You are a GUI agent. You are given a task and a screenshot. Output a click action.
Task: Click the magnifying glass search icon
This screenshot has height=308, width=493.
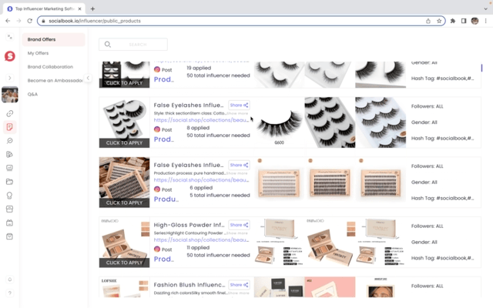108,45
